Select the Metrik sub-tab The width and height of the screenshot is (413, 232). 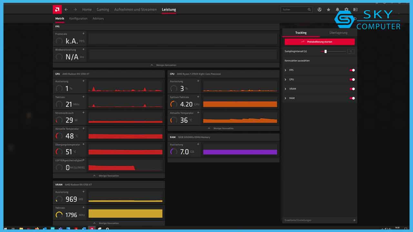click(60, 19)
